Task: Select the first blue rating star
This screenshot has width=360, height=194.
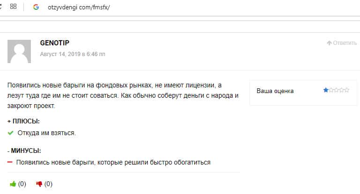Action: coord(326,90)
